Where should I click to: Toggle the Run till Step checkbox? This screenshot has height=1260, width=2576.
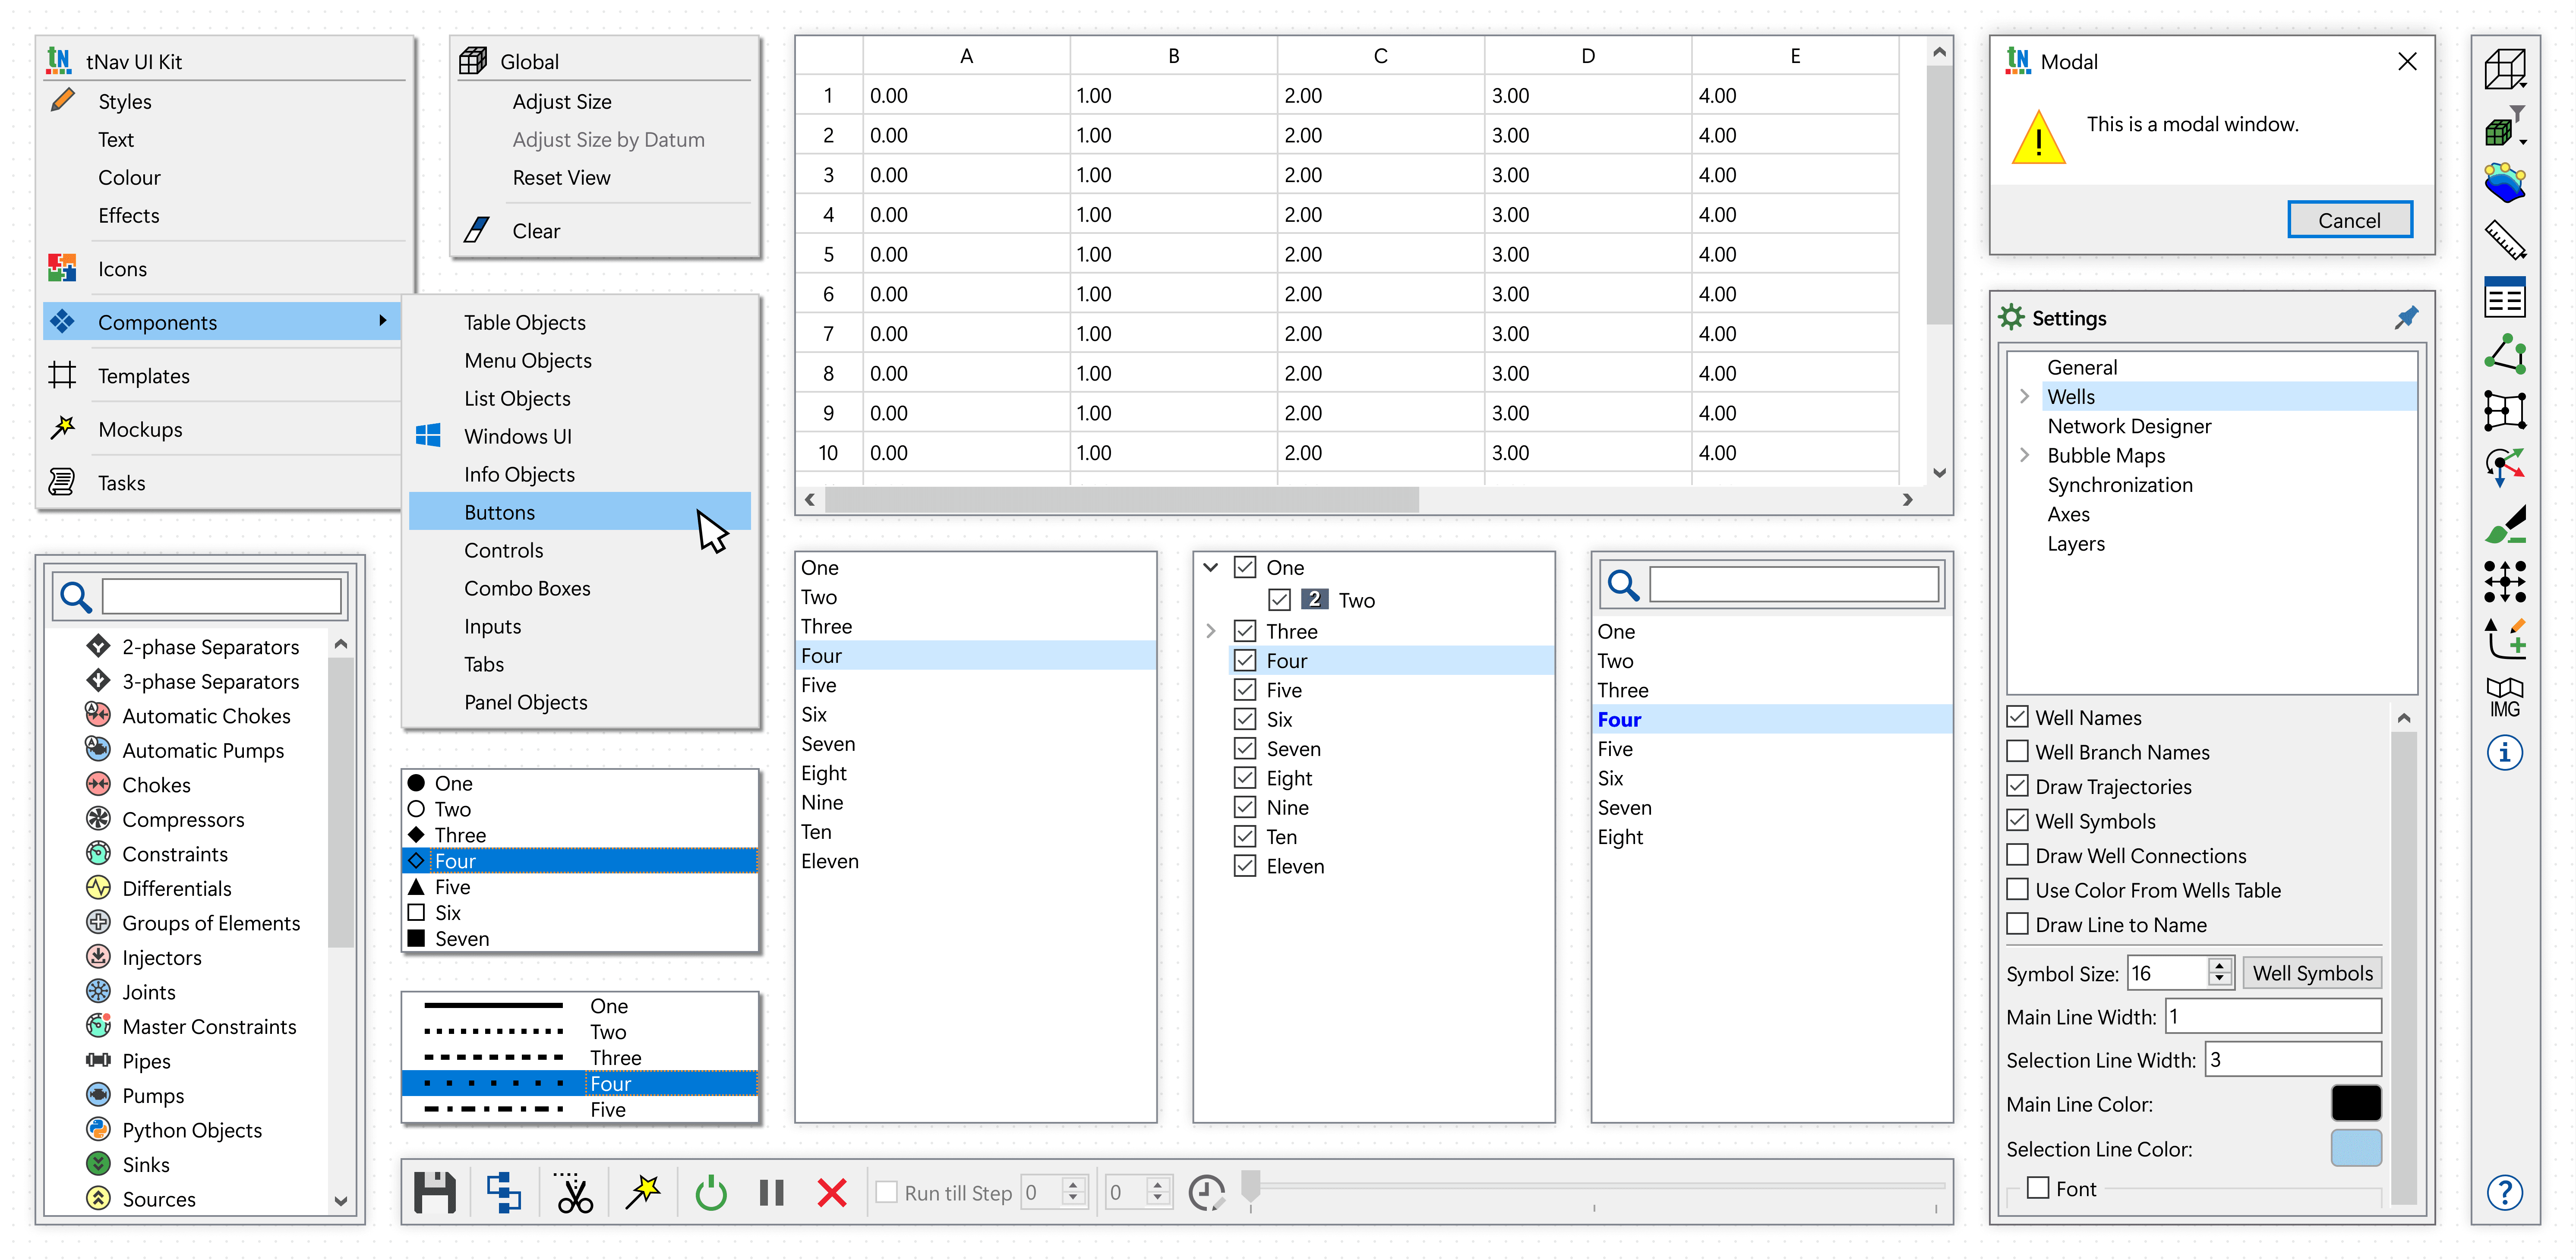click(x=886, y=1192)
